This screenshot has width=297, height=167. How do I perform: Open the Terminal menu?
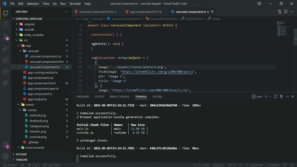[x=75, y=4]
